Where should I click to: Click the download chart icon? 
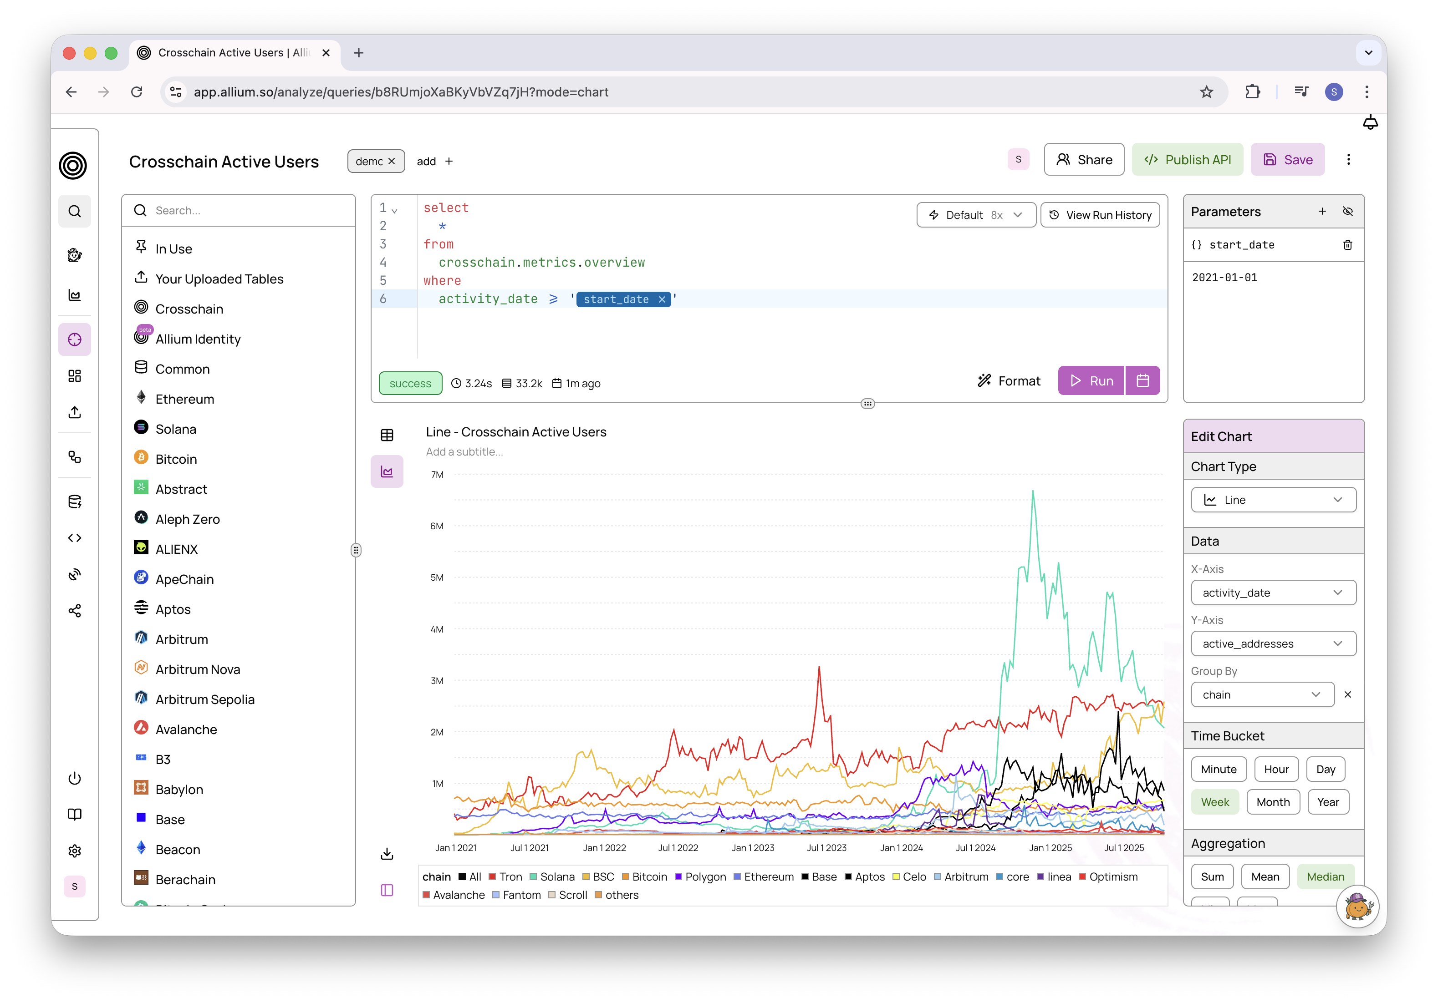point(387,854)
